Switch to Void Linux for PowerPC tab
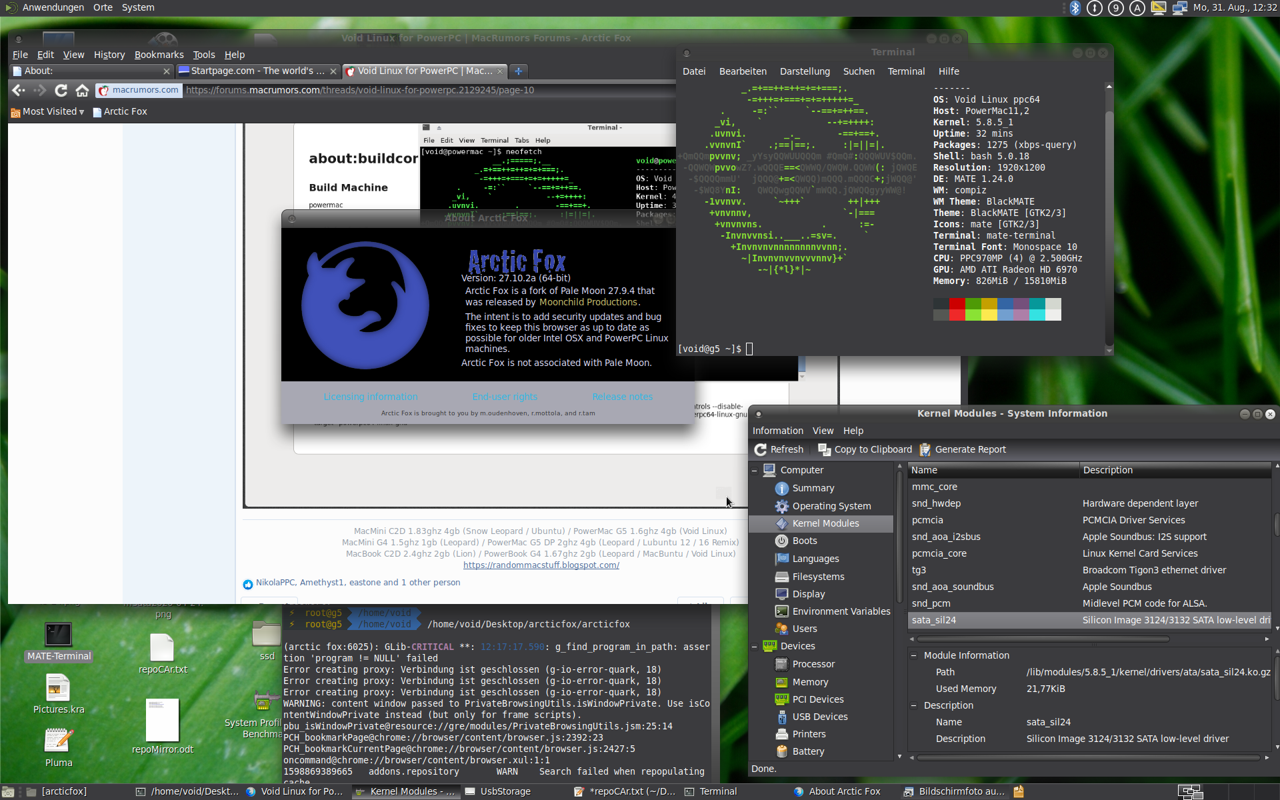1280x800 pixels. (424, 71)
